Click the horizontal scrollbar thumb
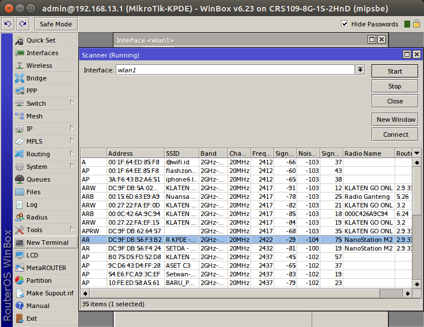 (234, 293)
